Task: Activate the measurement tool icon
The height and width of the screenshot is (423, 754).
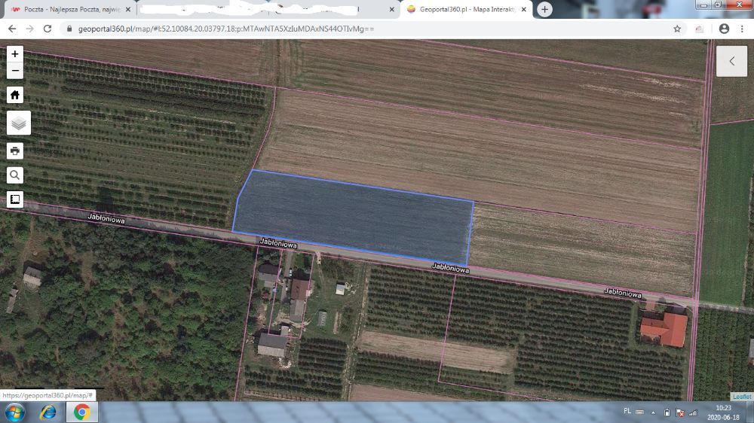Action: pyautogui.click(x=15, y=199)
